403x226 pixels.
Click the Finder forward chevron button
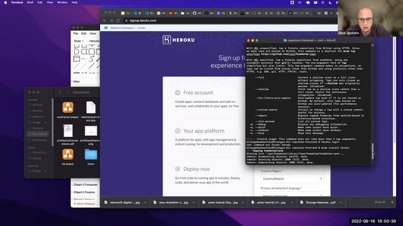tap(67, 92)
